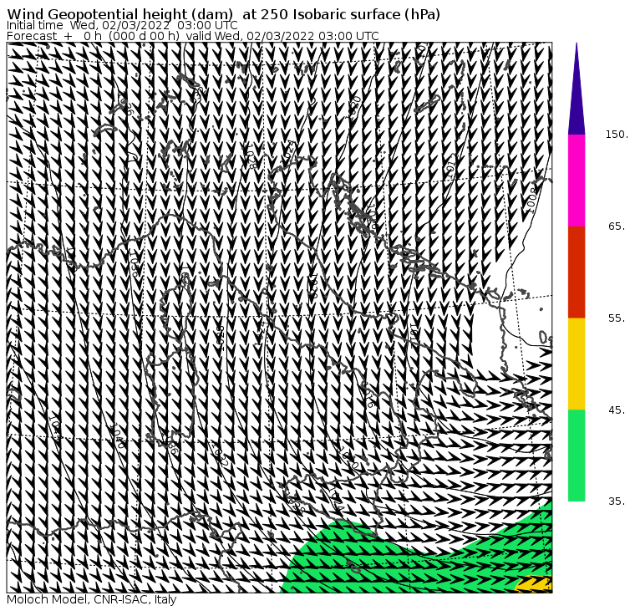Image resolution: width=635 pixels, height=611 pixels.
Task: Click the purple above-150 legend arrow tip
Action: coord(577,89)
